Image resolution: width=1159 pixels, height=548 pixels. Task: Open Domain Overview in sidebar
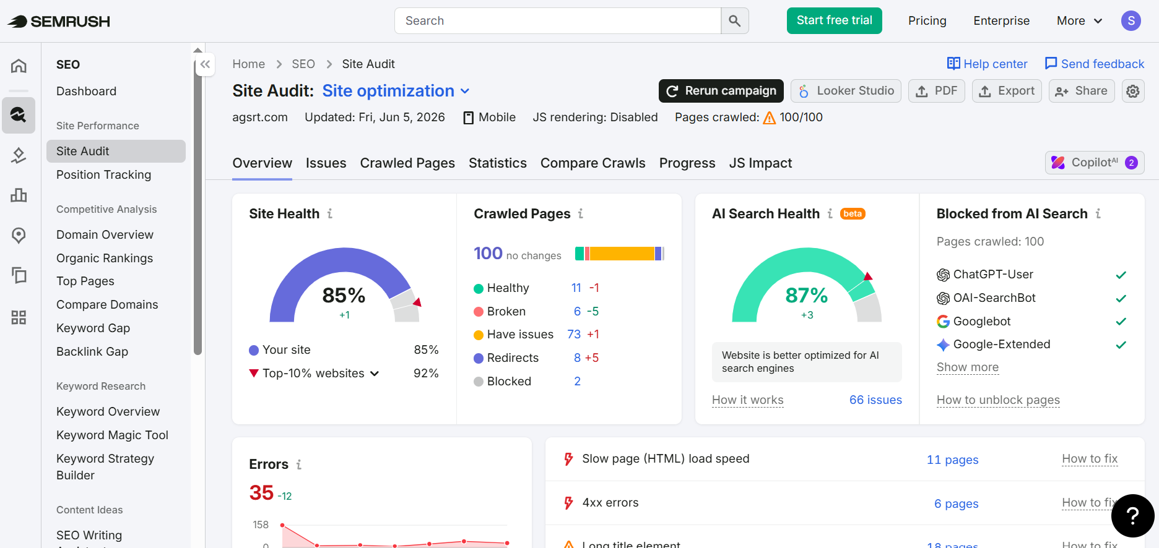point(105,235)
